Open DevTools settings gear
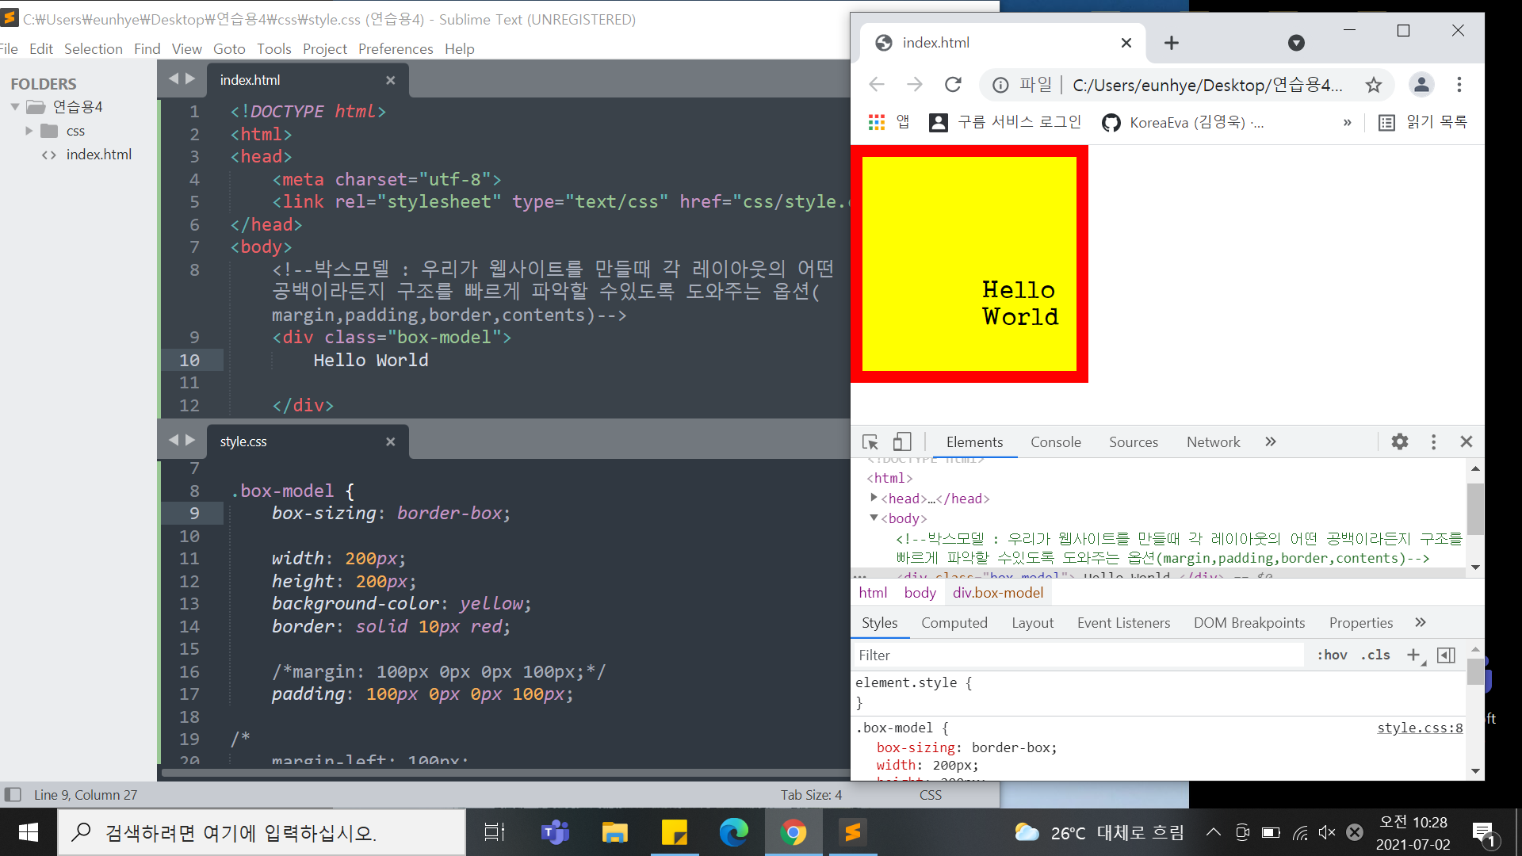 point(1400,441)
